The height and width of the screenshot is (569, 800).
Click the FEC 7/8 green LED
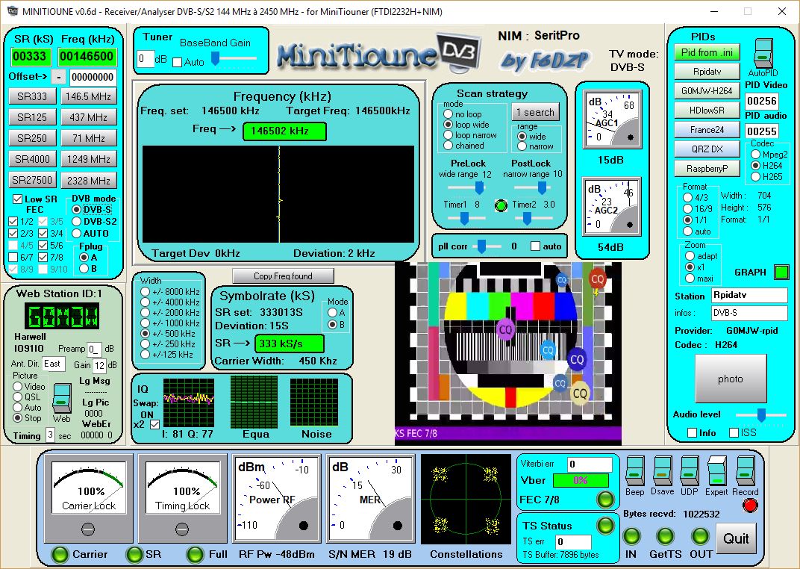606,500
